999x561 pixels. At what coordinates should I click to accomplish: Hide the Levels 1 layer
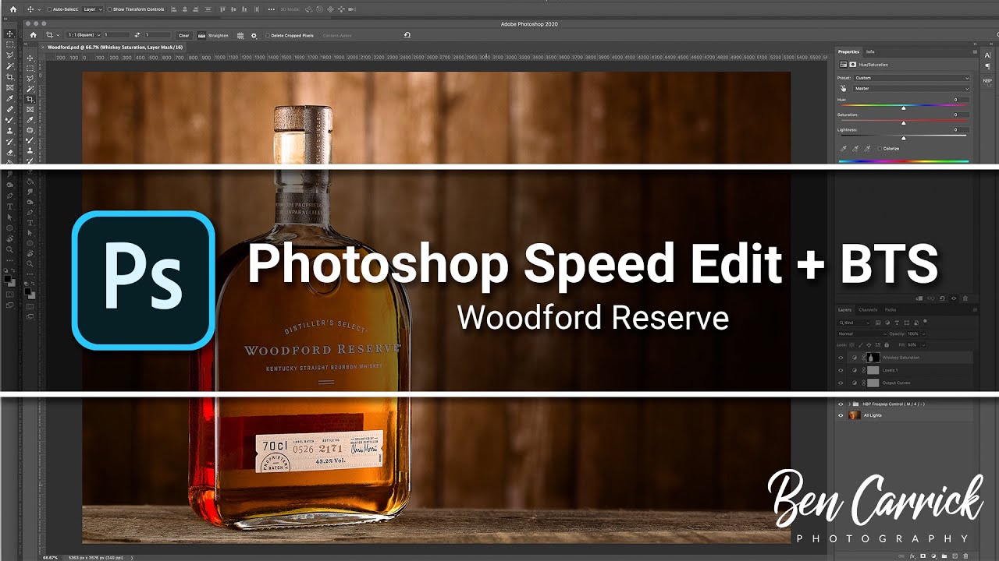(841, 370)
